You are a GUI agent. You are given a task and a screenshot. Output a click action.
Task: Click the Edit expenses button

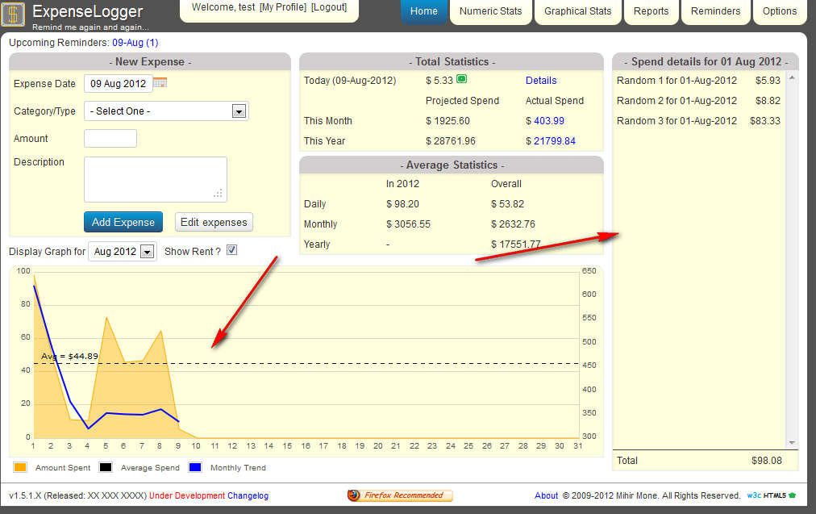[x=214, y=222]
